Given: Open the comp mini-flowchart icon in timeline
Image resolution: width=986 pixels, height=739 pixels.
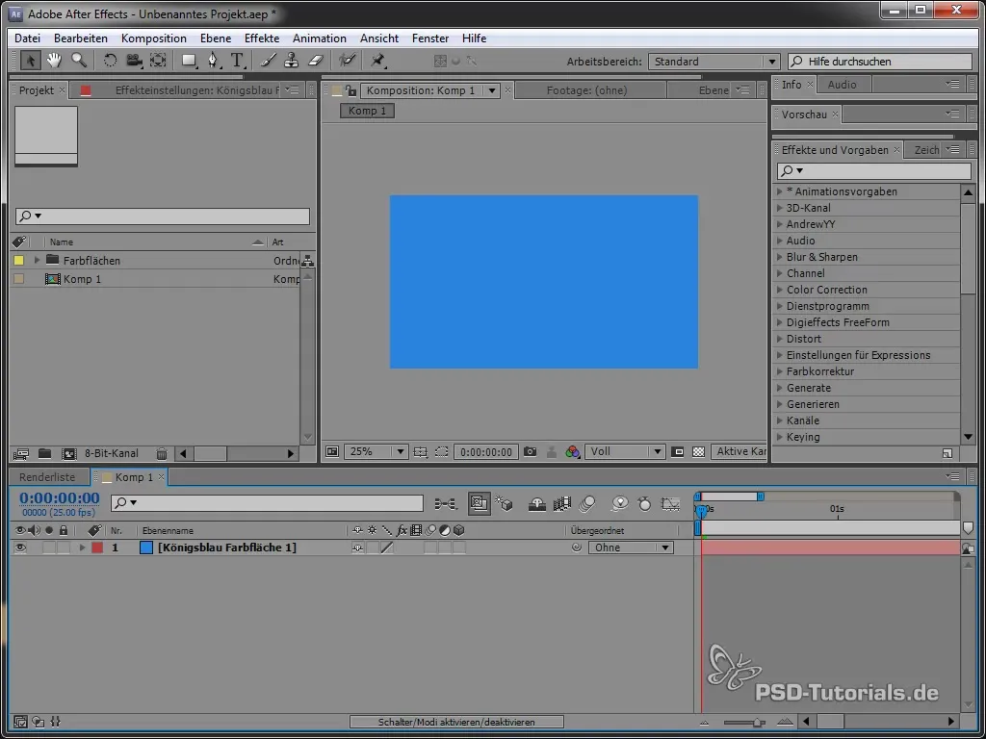Looking at the screenshot, I should tap(446, 503).
